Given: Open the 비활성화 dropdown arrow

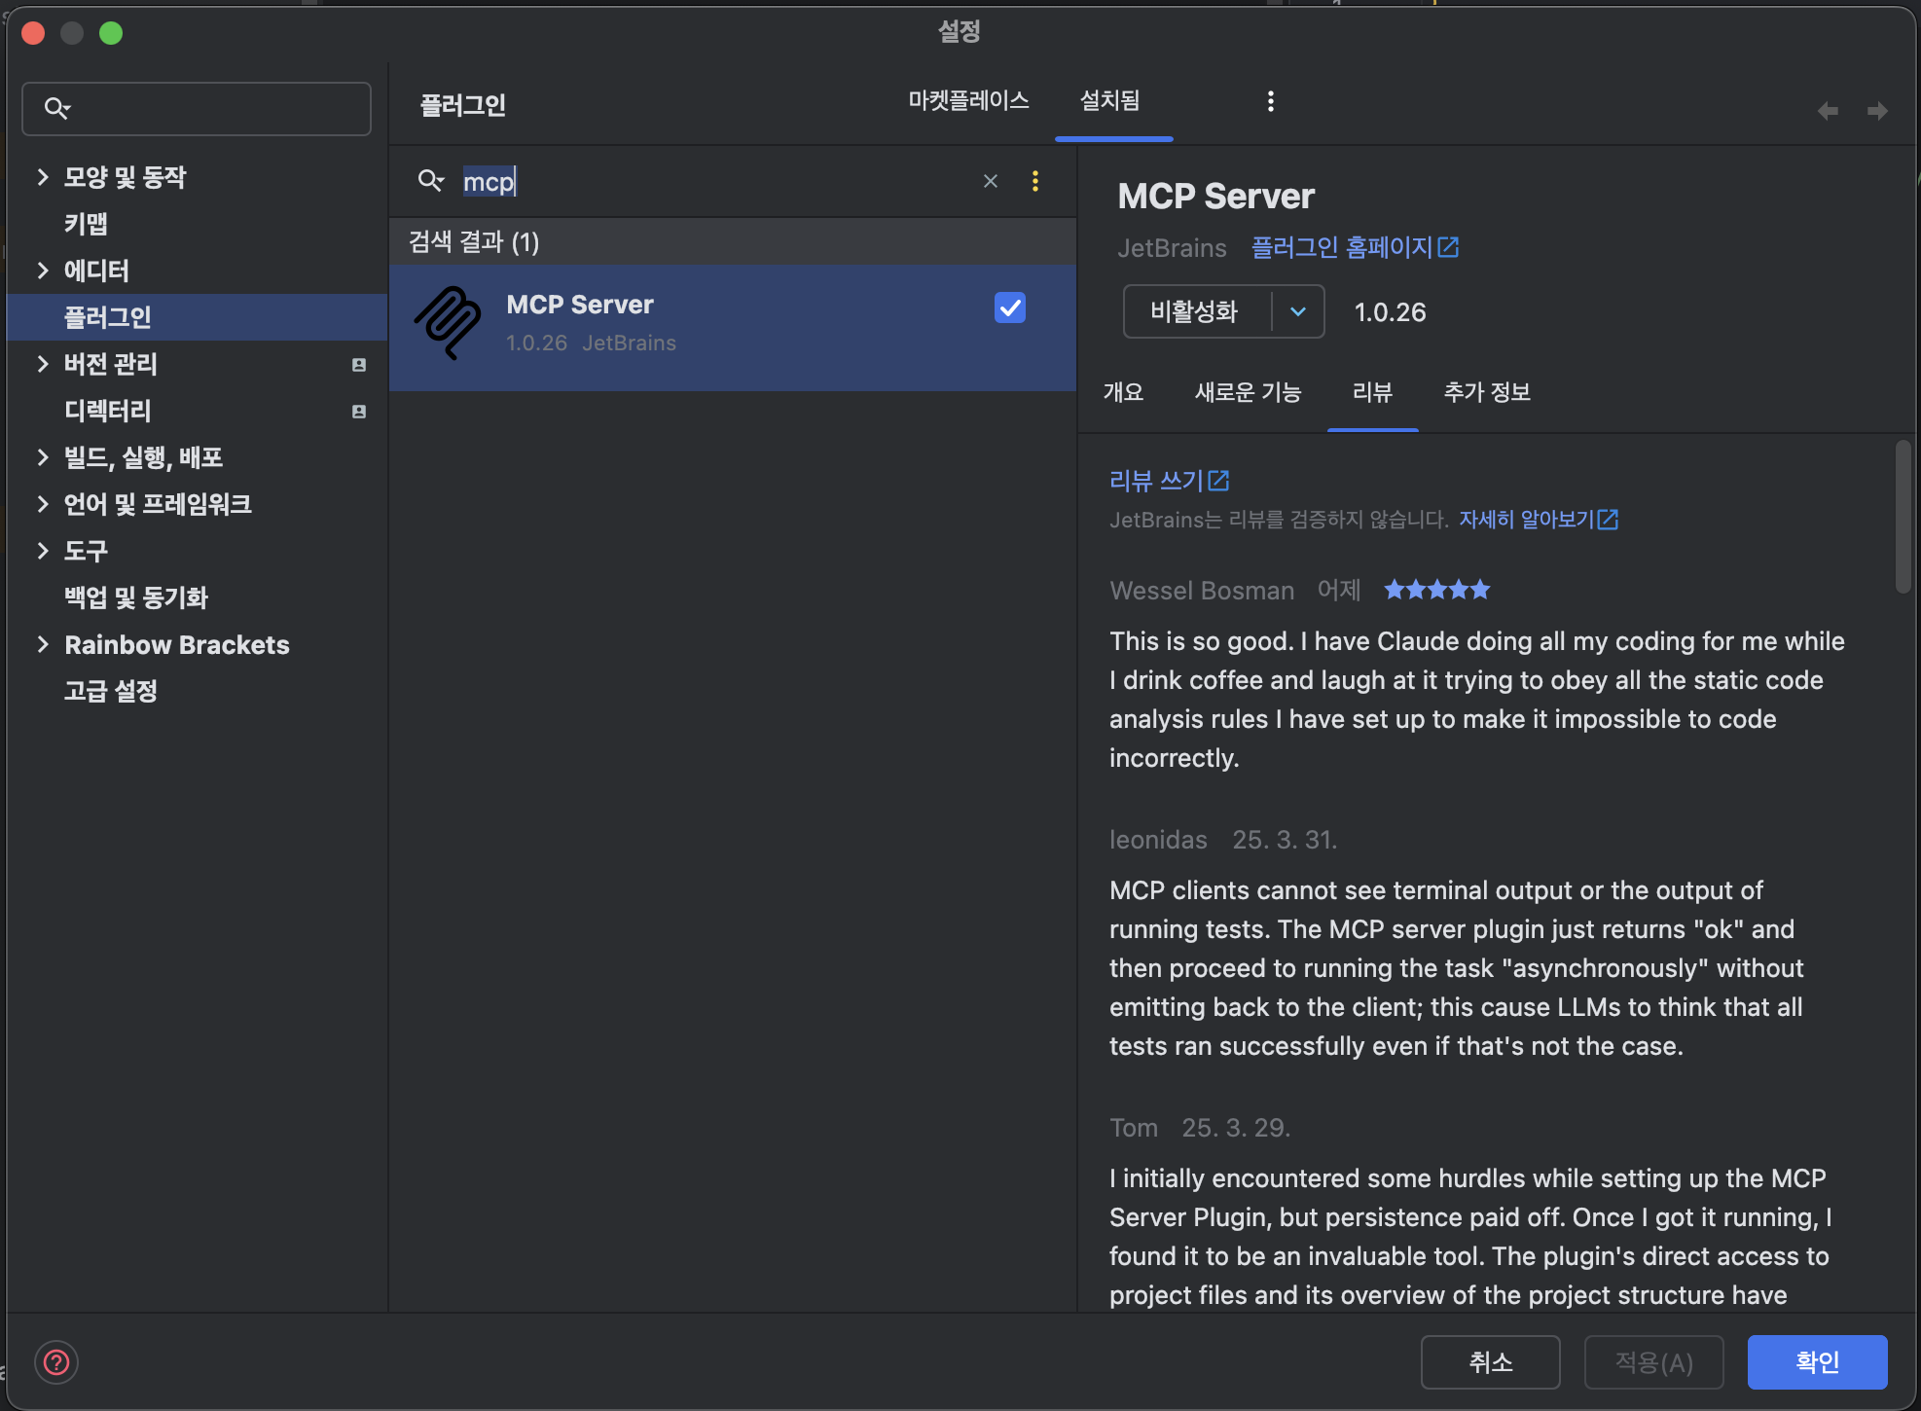Looking at the screenshot, I should pyautogui.click(x=1297, y=311).
